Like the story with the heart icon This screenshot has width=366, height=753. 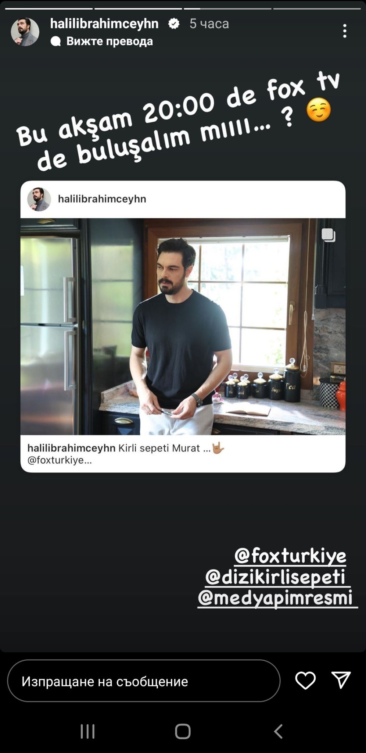pyautogui.click(x=305, y=680)
